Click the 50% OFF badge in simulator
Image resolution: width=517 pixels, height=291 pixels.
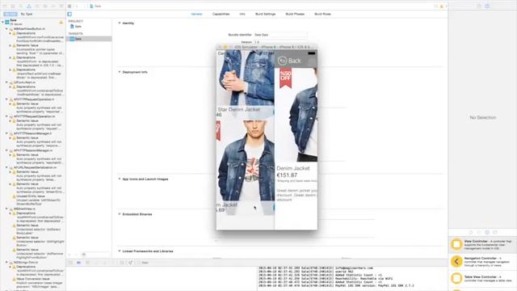click(285, 78)
